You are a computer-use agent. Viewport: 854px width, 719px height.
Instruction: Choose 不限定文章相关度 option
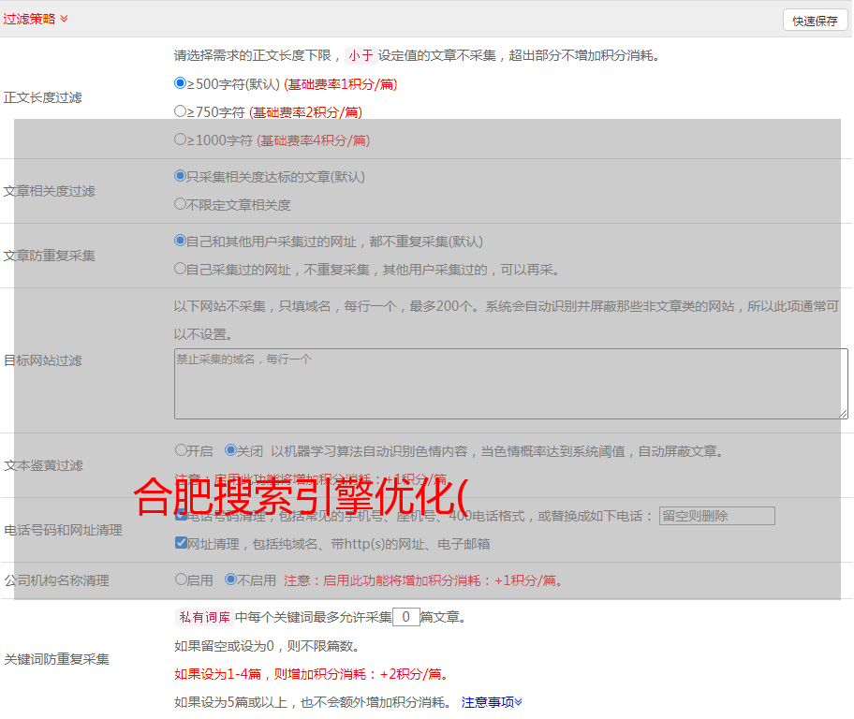coord(181,203)
